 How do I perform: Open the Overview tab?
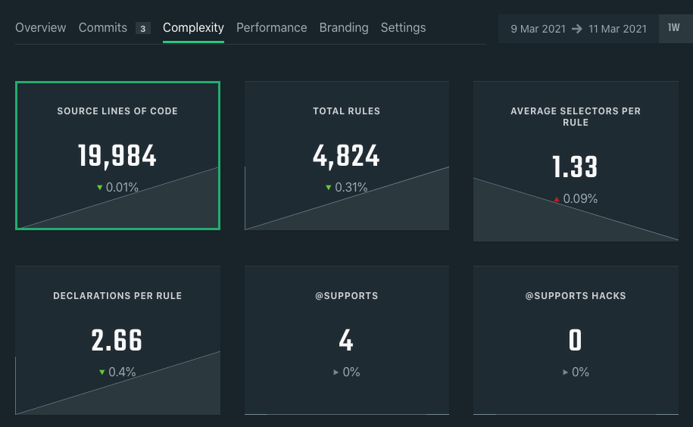pyautogui.click(x=40, y=27)
